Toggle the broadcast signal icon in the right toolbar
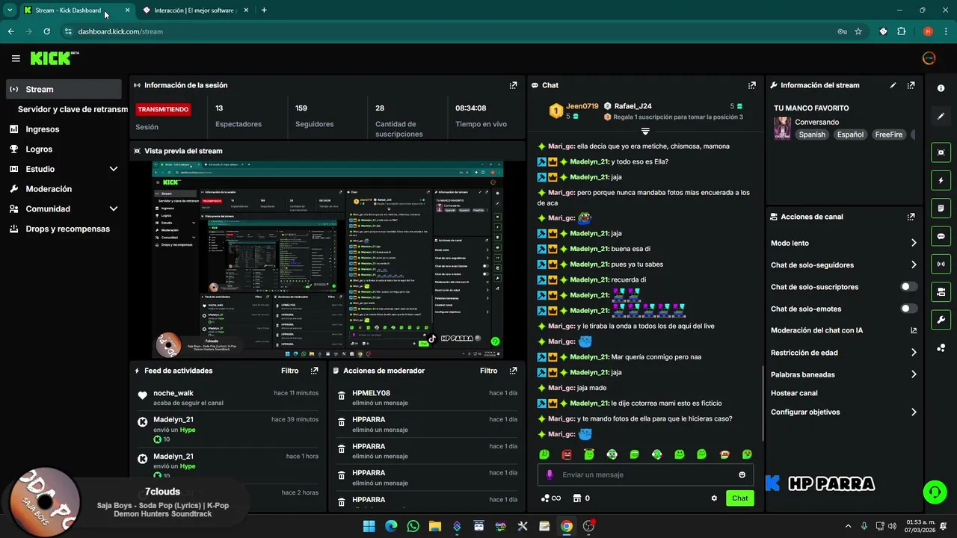 click(x=941, y=264)
